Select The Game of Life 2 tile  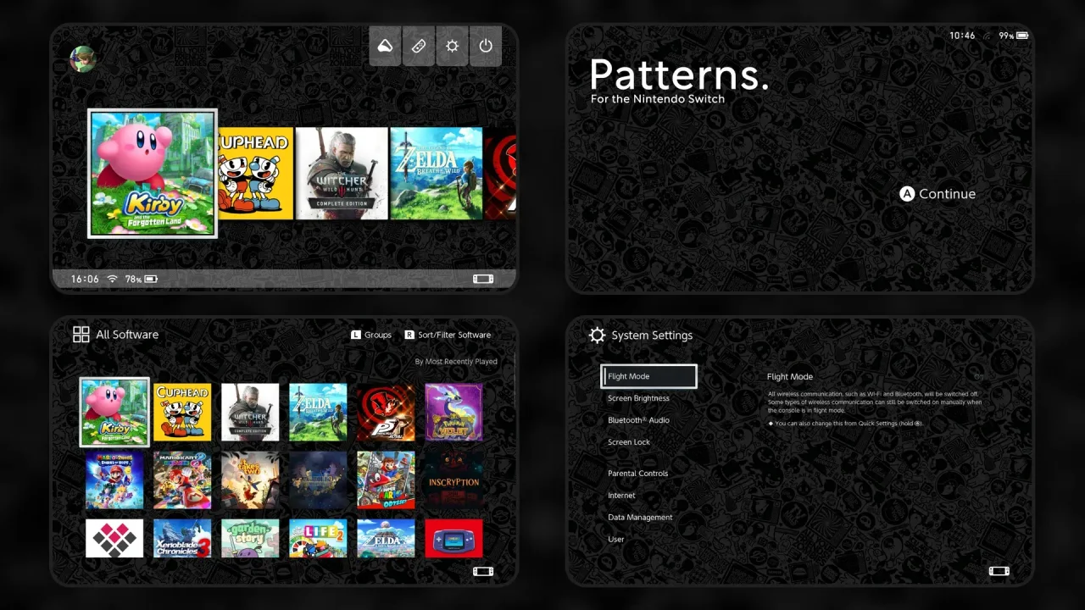[x=318, y=539]
